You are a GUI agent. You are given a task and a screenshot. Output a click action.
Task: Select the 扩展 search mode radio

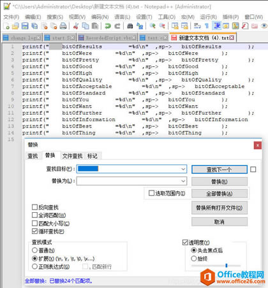tap(34, 259)
